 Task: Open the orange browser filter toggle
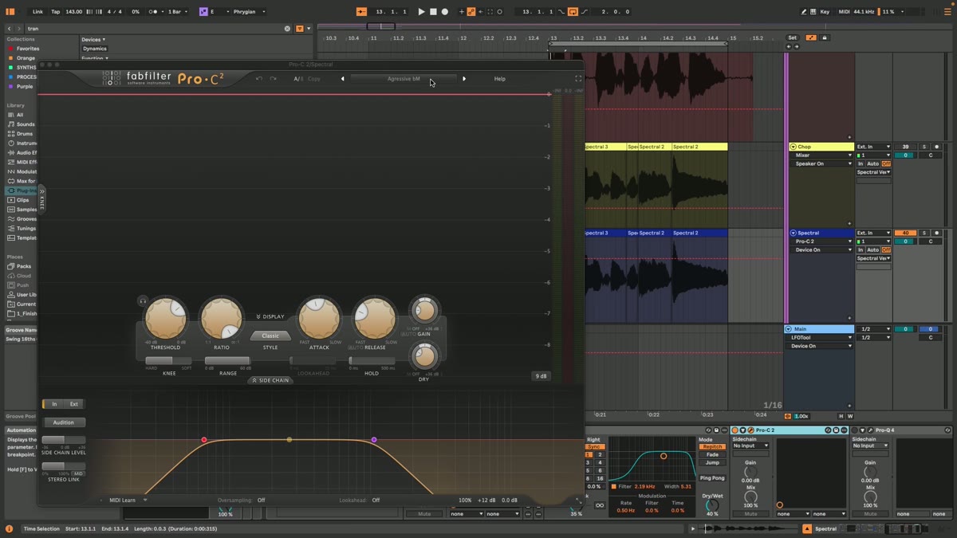pos(300,29)
